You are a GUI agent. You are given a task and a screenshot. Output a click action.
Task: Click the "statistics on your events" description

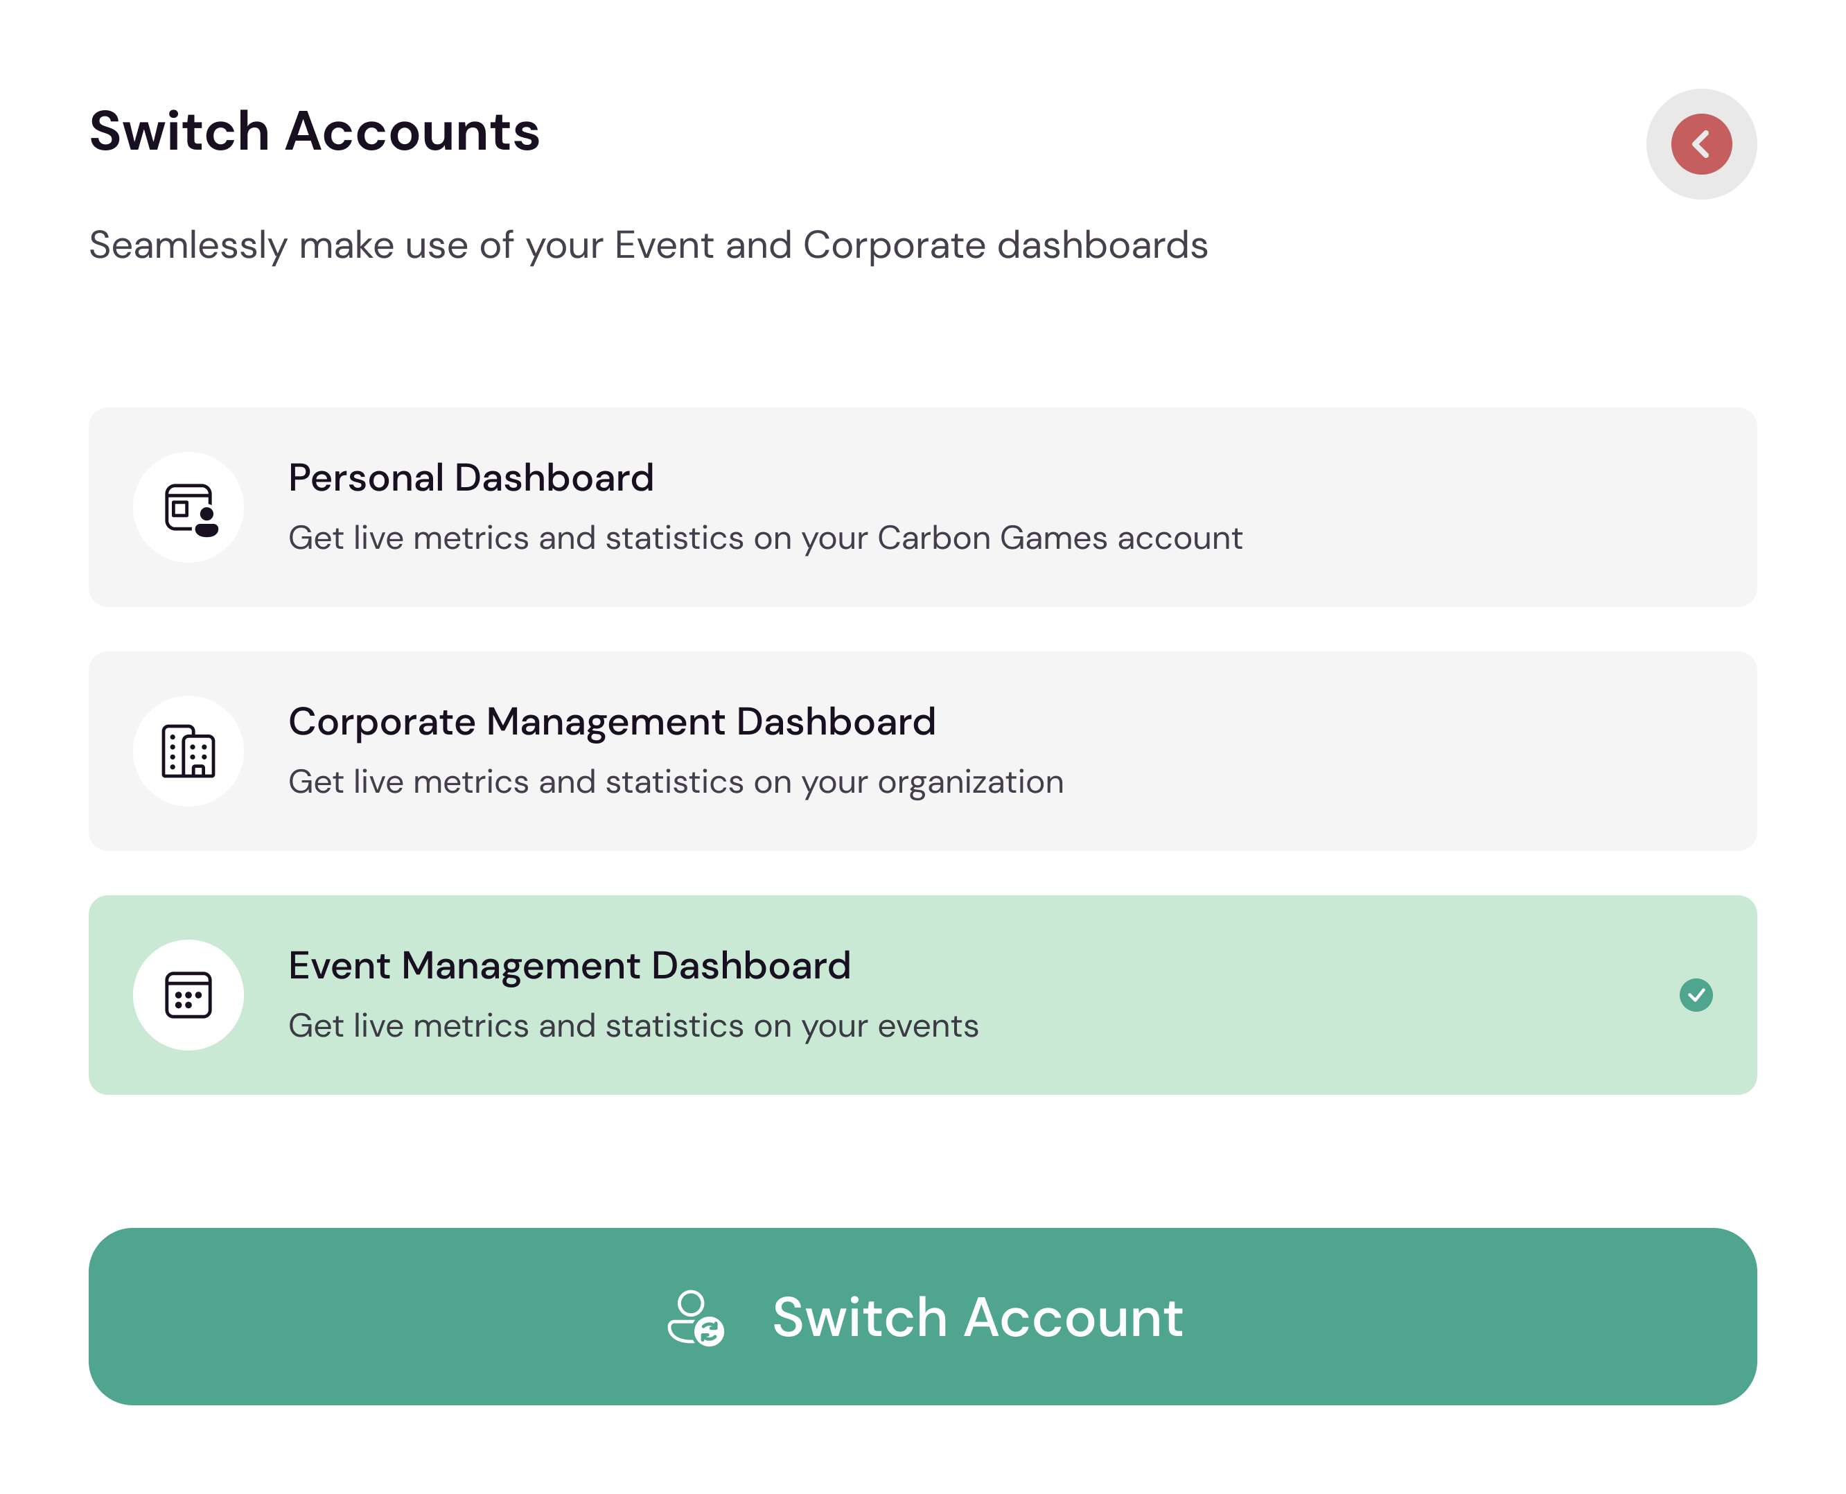pos(633,1026)
